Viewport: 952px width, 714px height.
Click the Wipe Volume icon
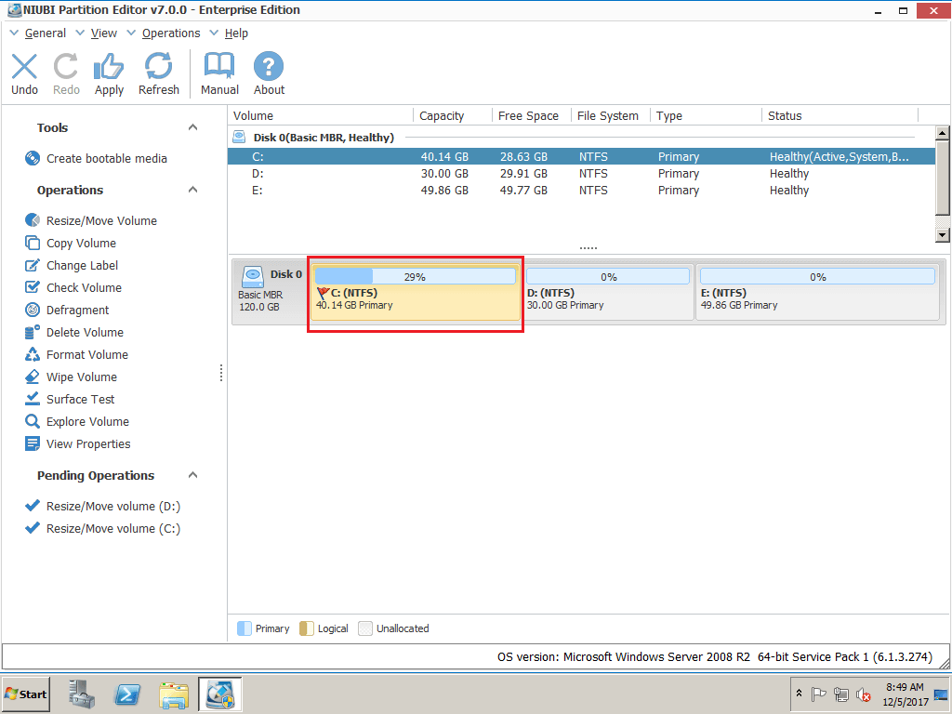click(x=33, y=377)
